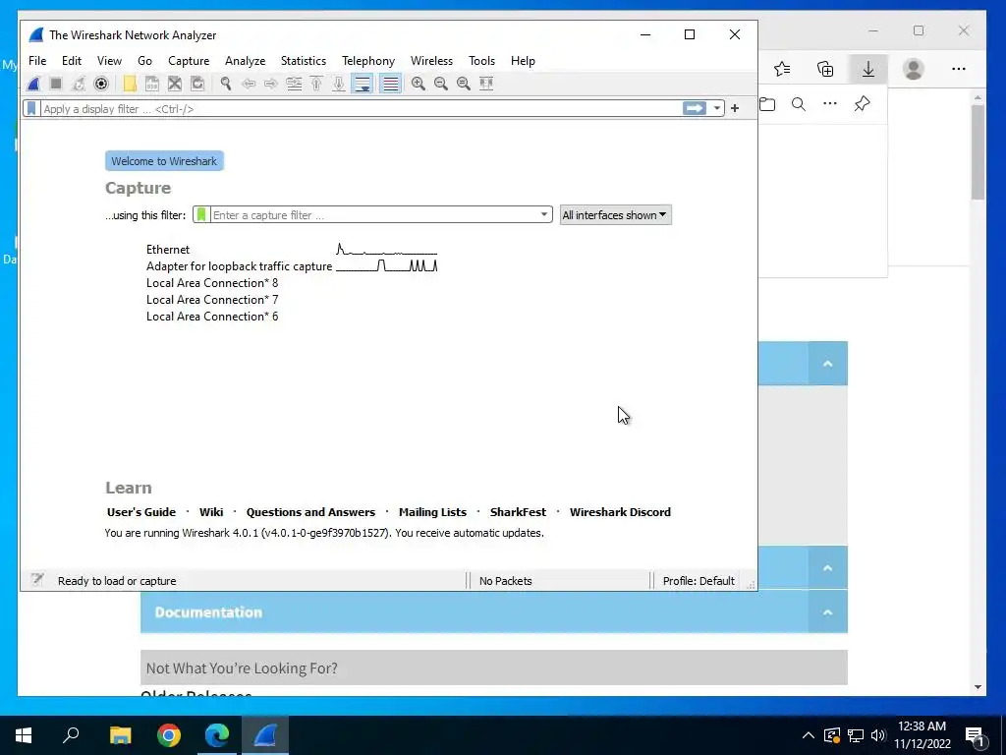Click the green capture filter bookmark icon
Viewport: 1006px width, 755px height.
click(x=201, y=214)
